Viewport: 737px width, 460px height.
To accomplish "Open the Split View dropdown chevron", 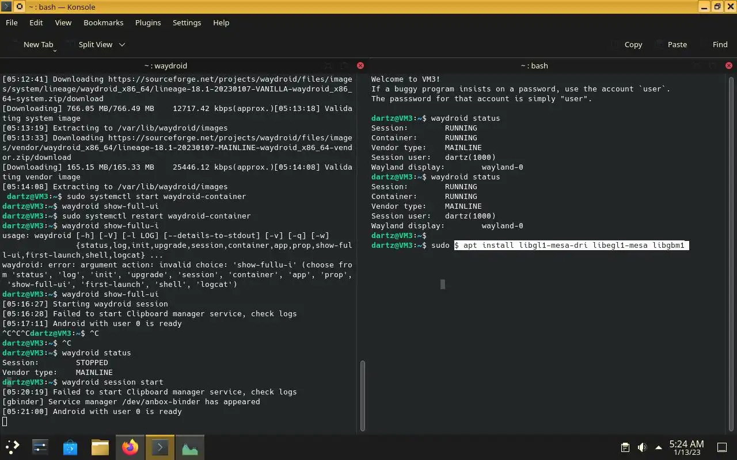I will point(121,44).
